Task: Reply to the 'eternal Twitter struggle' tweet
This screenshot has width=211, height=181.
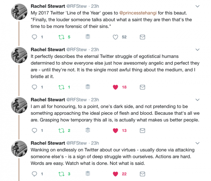Action: point(34,87)
